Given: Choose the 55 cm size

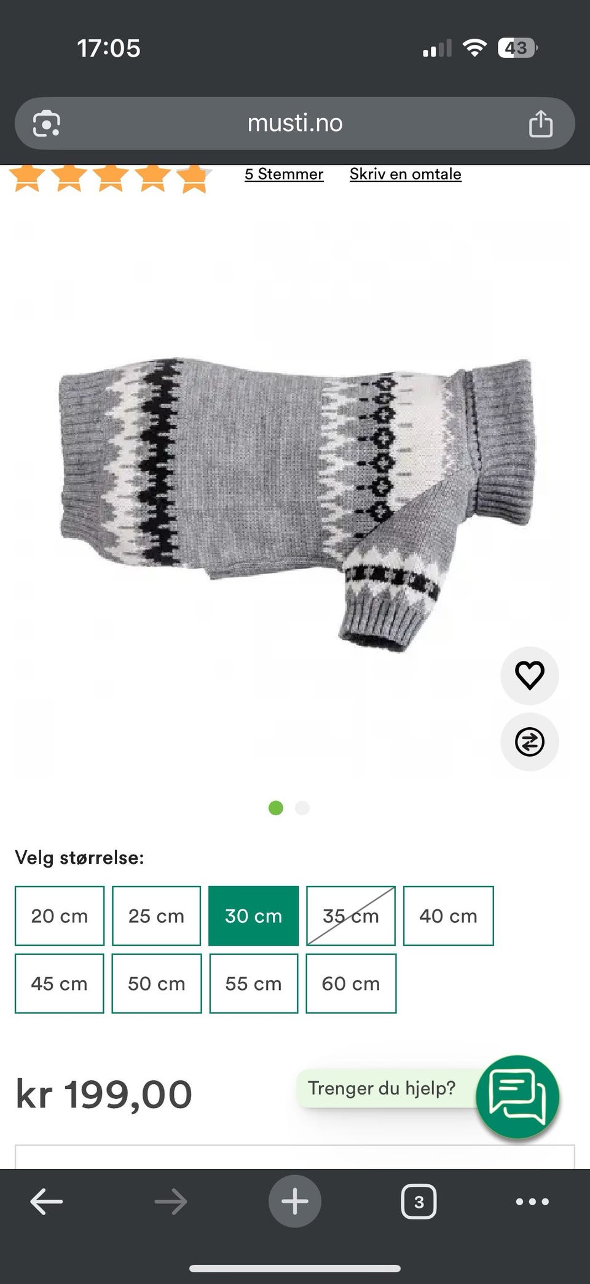Looking at the screenshot, I should [x=253, y=983].
